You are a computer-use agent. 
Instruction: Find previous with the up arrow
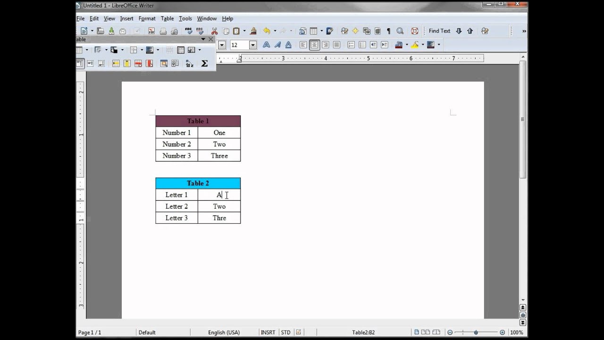pyautogui.click(x=470, y=31)
